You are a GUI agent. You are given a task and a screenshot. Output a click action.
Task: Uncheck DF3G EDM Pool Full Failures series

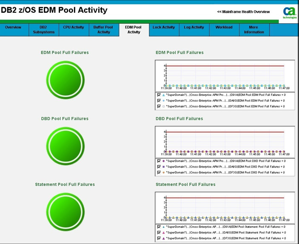point(159,106)
